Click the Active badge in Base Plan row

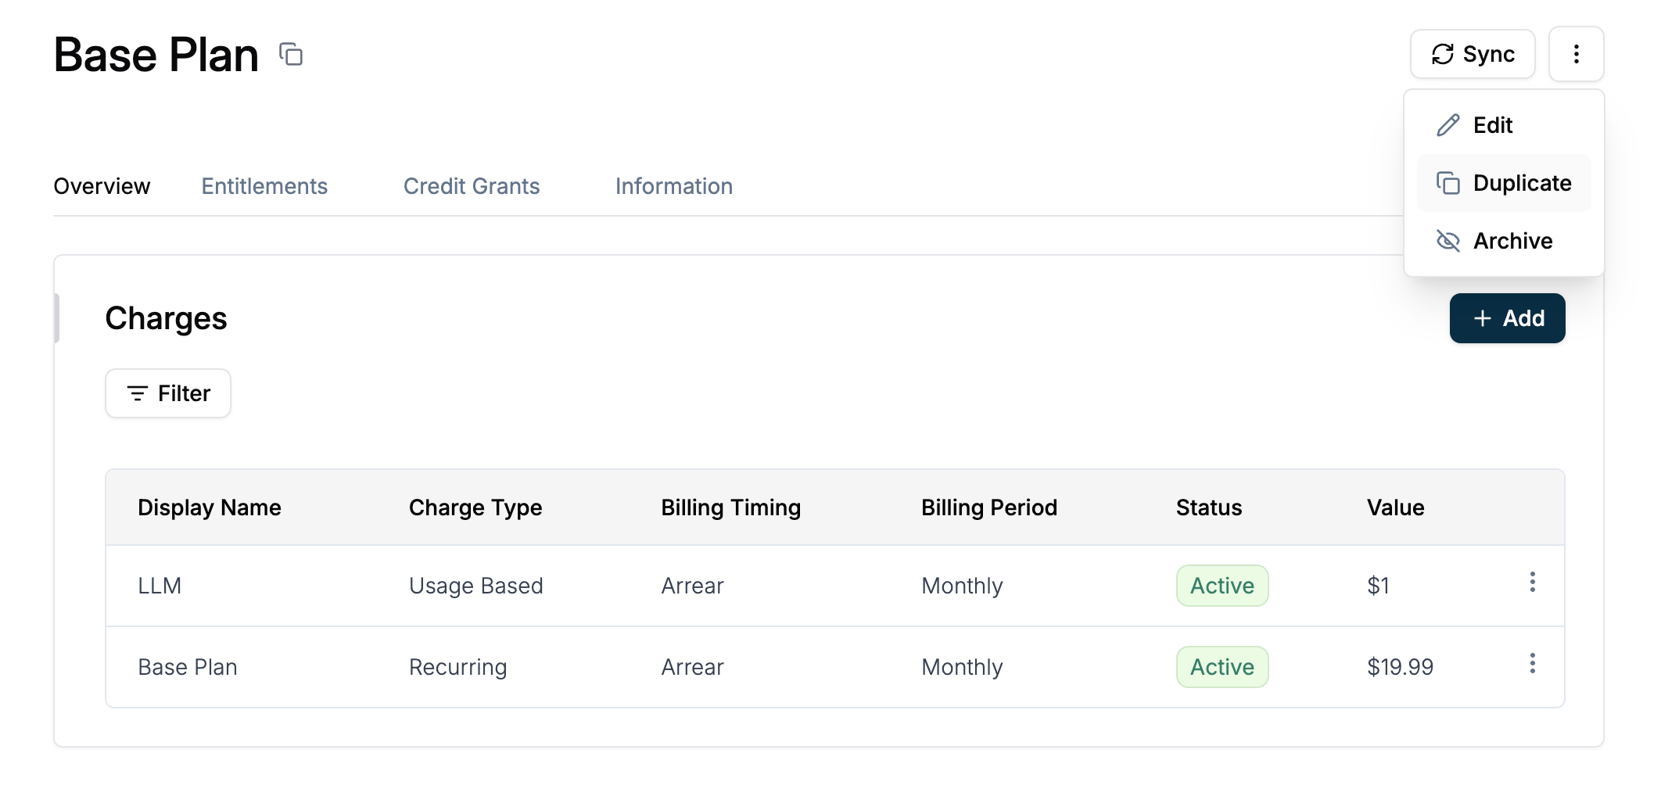click(1222, 667)
